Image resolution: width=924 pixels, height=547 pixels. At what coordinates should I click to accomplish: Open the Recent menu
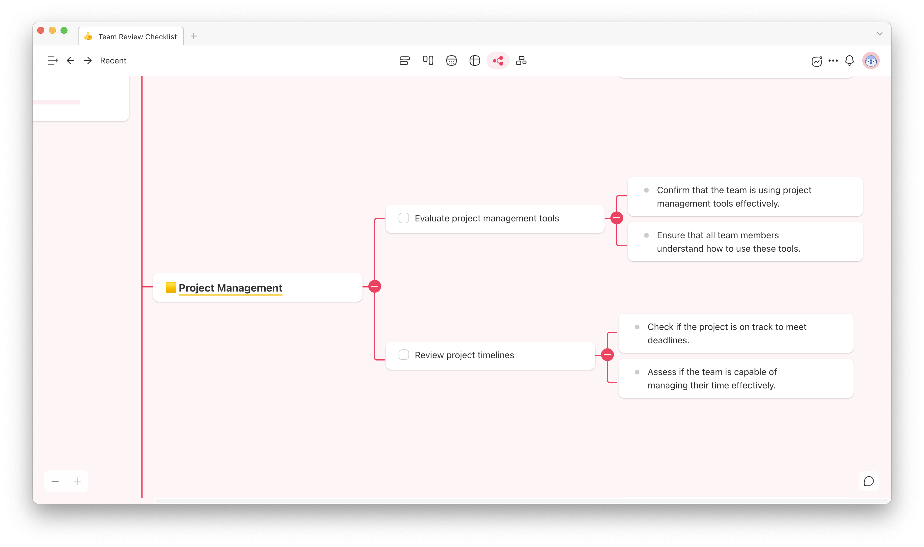coord(113,61)
